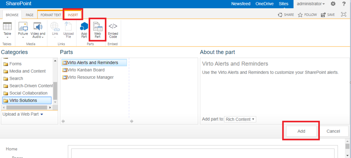Choose the Virto Resource Manager part

[88, 77]
